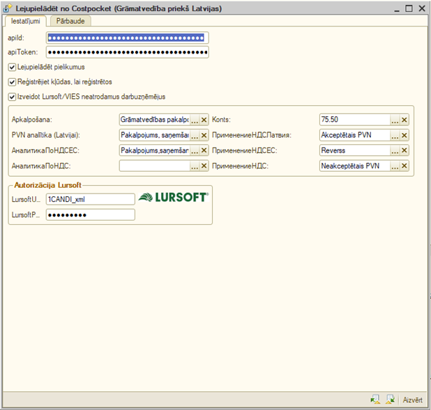Click the Konts value 75.50
Viewport: 431px width, 410px height.
click(x=330, y=120)
